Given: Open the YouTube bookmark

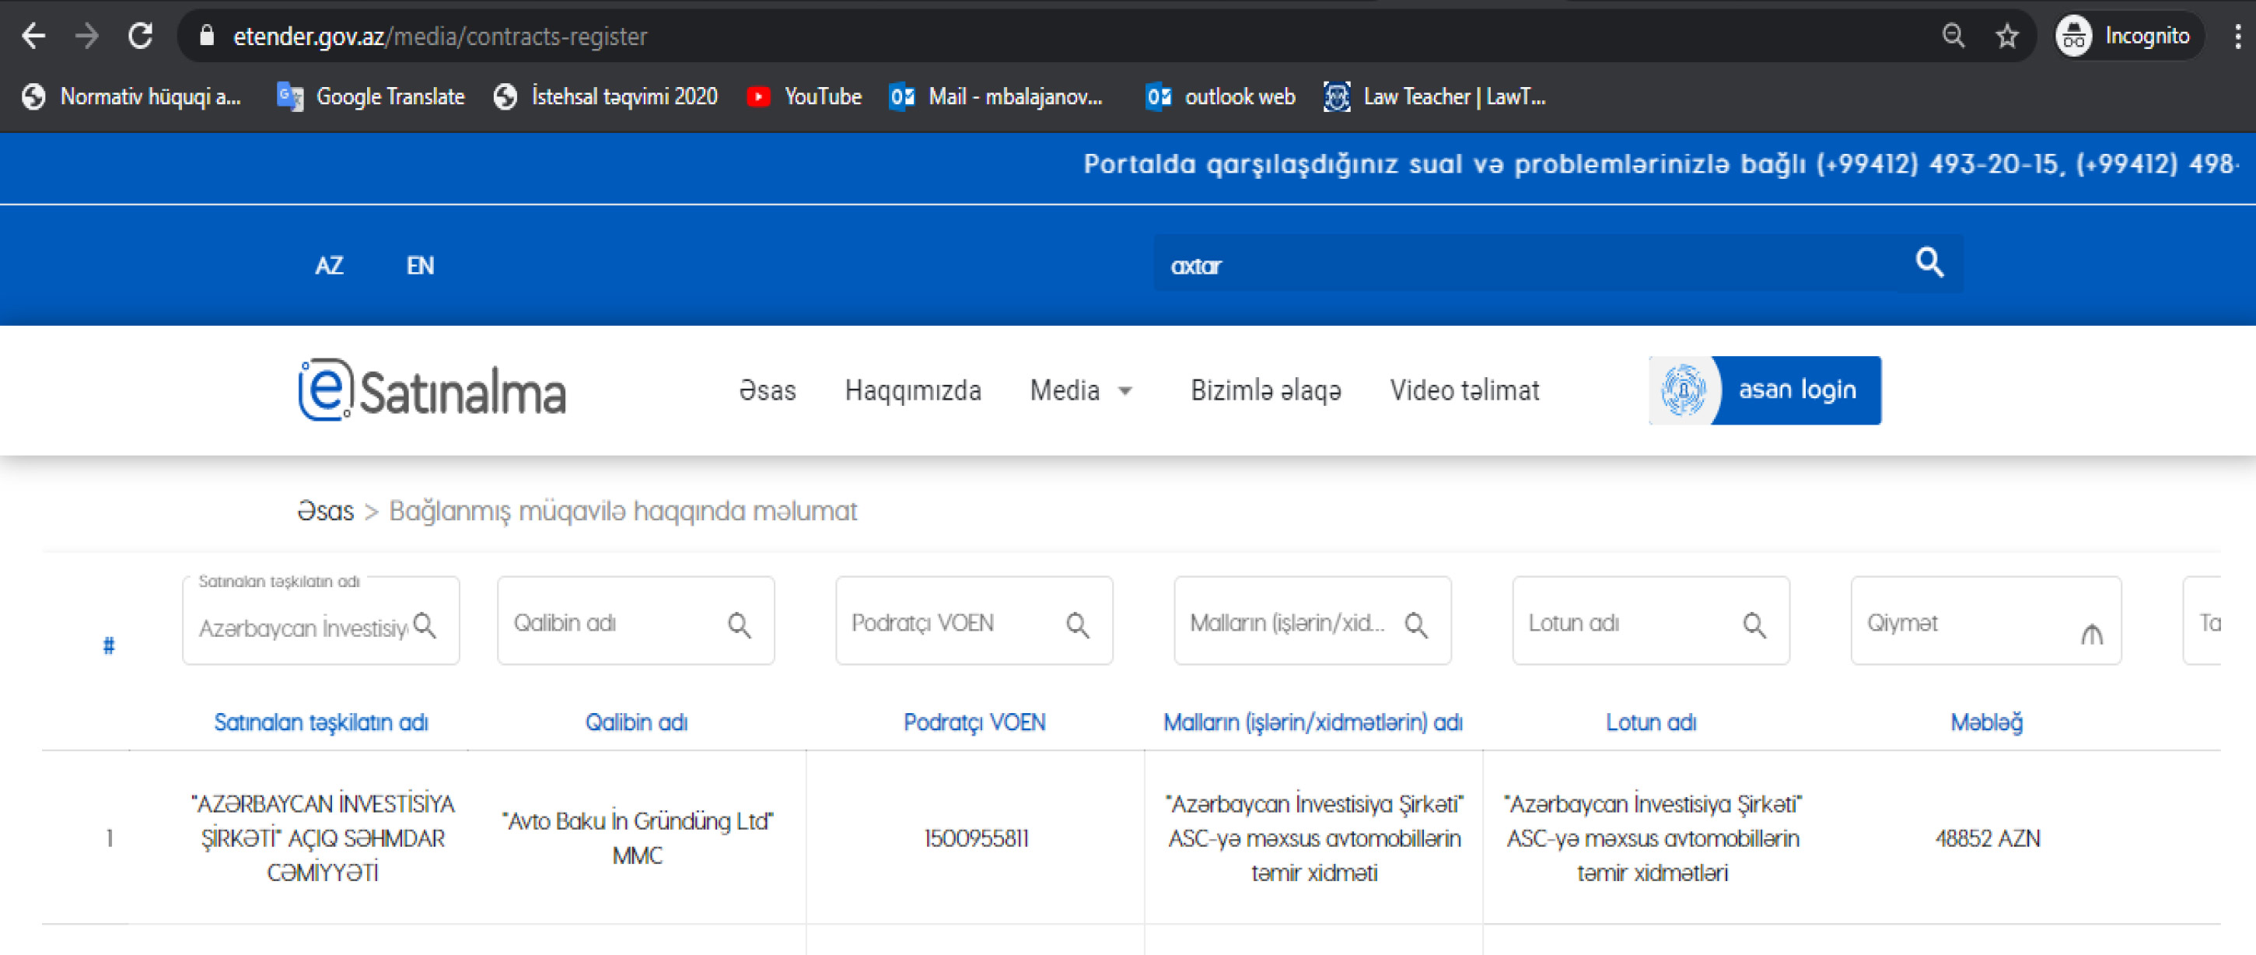Looking at the screenshot, I should 804,96.
